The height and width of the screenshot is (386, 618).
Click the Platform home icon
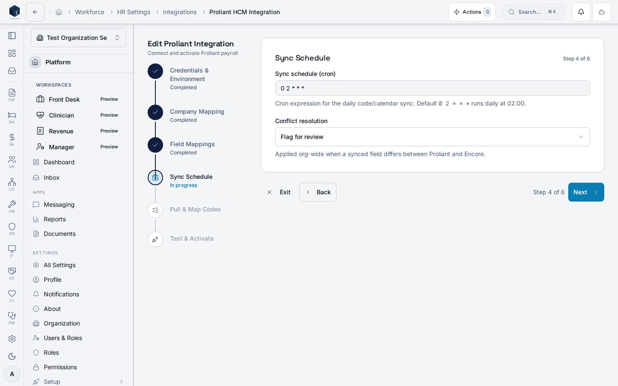(x=36, y=62)
